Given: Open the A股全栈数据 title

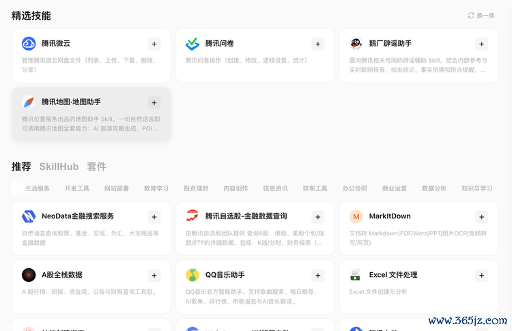Looking at the screenshot, I should pos(62,274).
